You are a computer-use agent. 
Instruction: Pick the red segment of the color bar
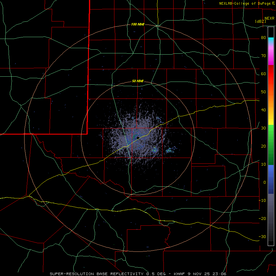coord(271,74)
